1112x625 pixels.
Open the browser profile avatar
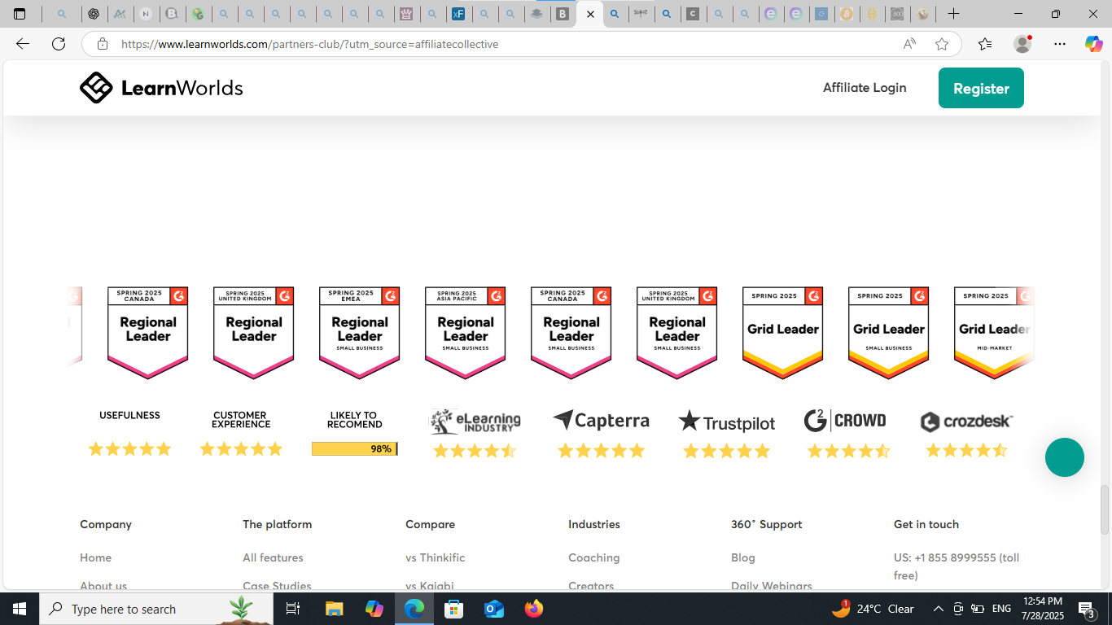[1022, 44]
